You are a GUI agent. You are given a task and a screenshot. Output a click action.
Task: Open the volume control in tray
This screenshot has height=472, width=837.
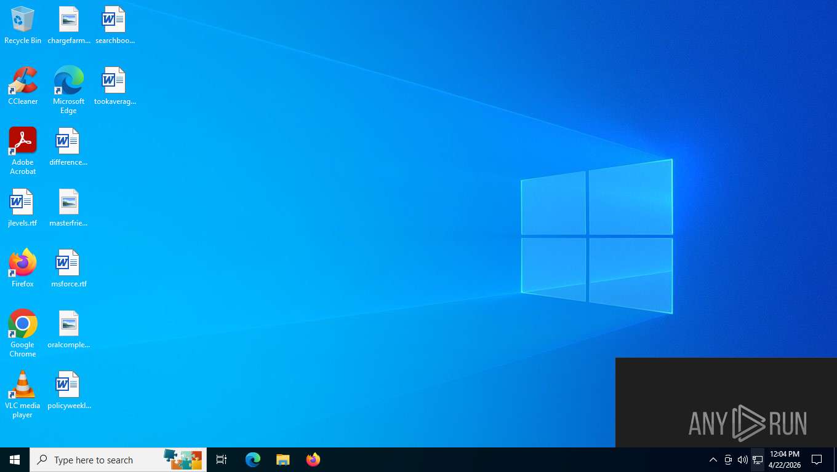click(743, 460)
